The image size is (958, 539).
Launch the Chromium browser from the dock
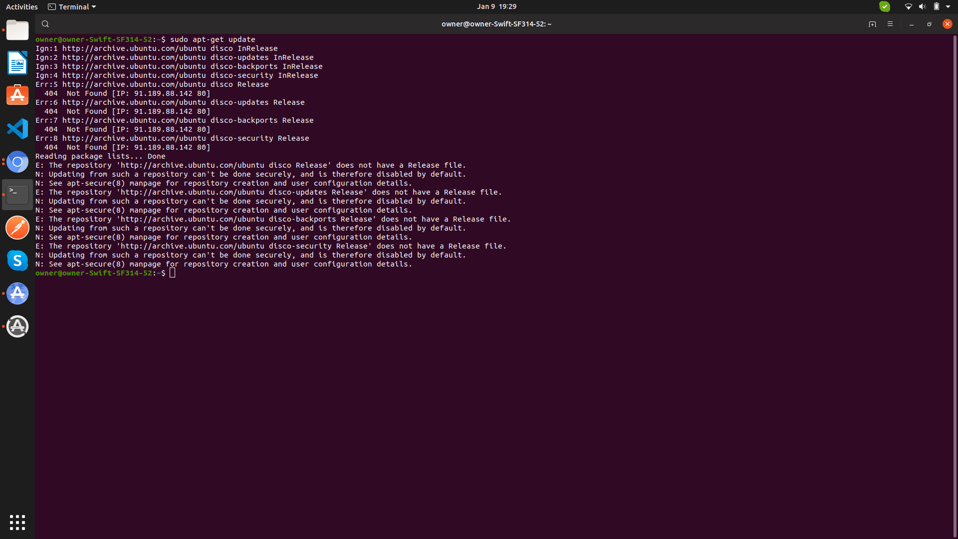pyautogui.click(x=17, y=161)
